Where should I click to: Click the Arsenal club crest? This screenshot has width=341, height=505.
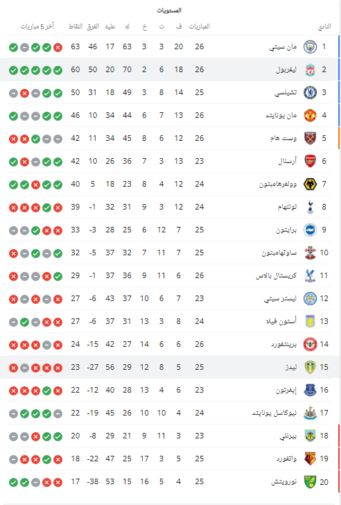(x=310, y=161)
